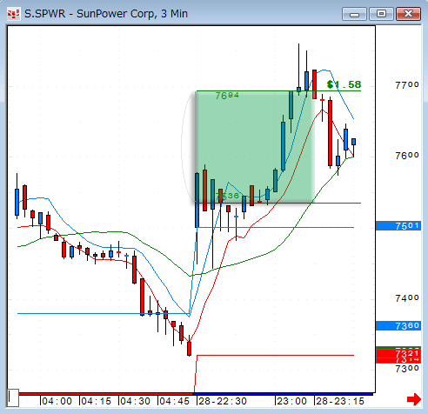Click the 23:00 time axis label
This screenshot has width=428, height=414.
pos(291,401)
